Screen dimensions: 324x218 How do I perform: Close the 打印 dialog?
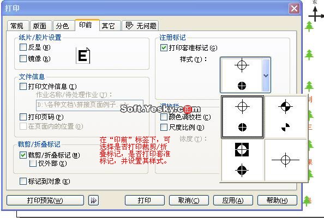[294, 9]
